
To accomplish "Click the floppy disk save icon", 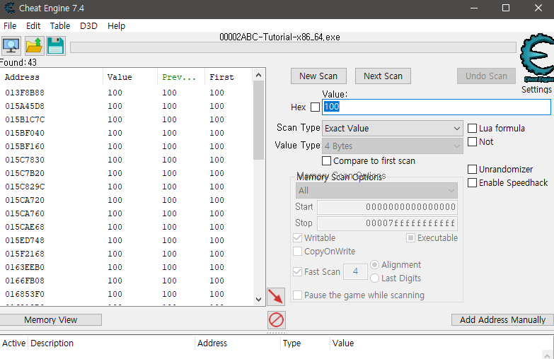I will coord(56,46).
